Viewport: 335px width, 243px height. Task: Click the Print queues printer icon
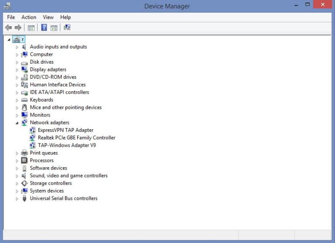click(x=24, y=153)
